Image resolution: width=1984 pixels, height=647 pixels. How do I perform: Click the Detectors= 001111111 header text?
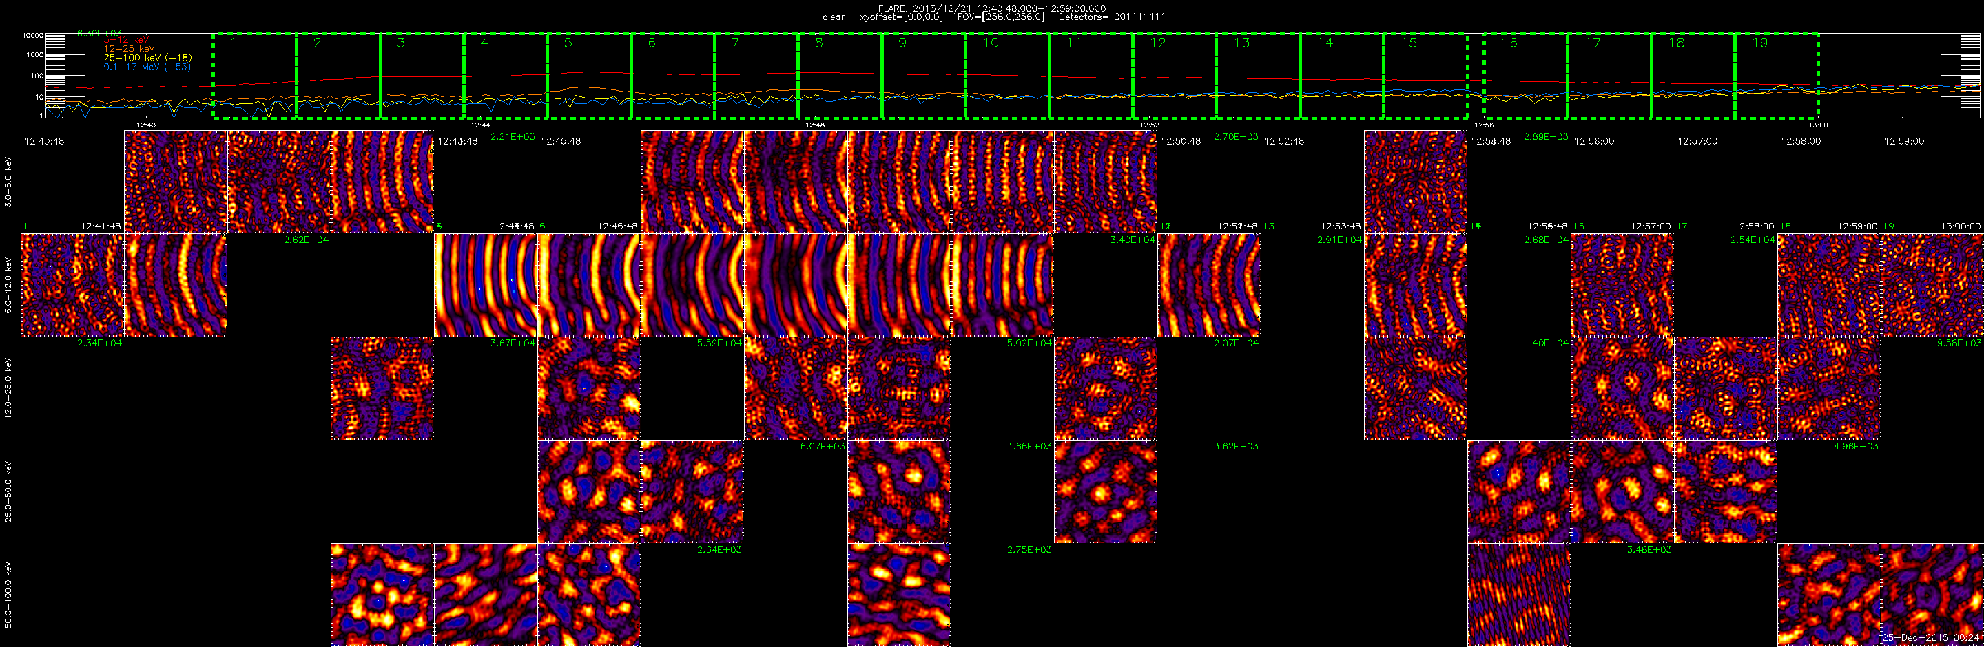coord(1112,17)
